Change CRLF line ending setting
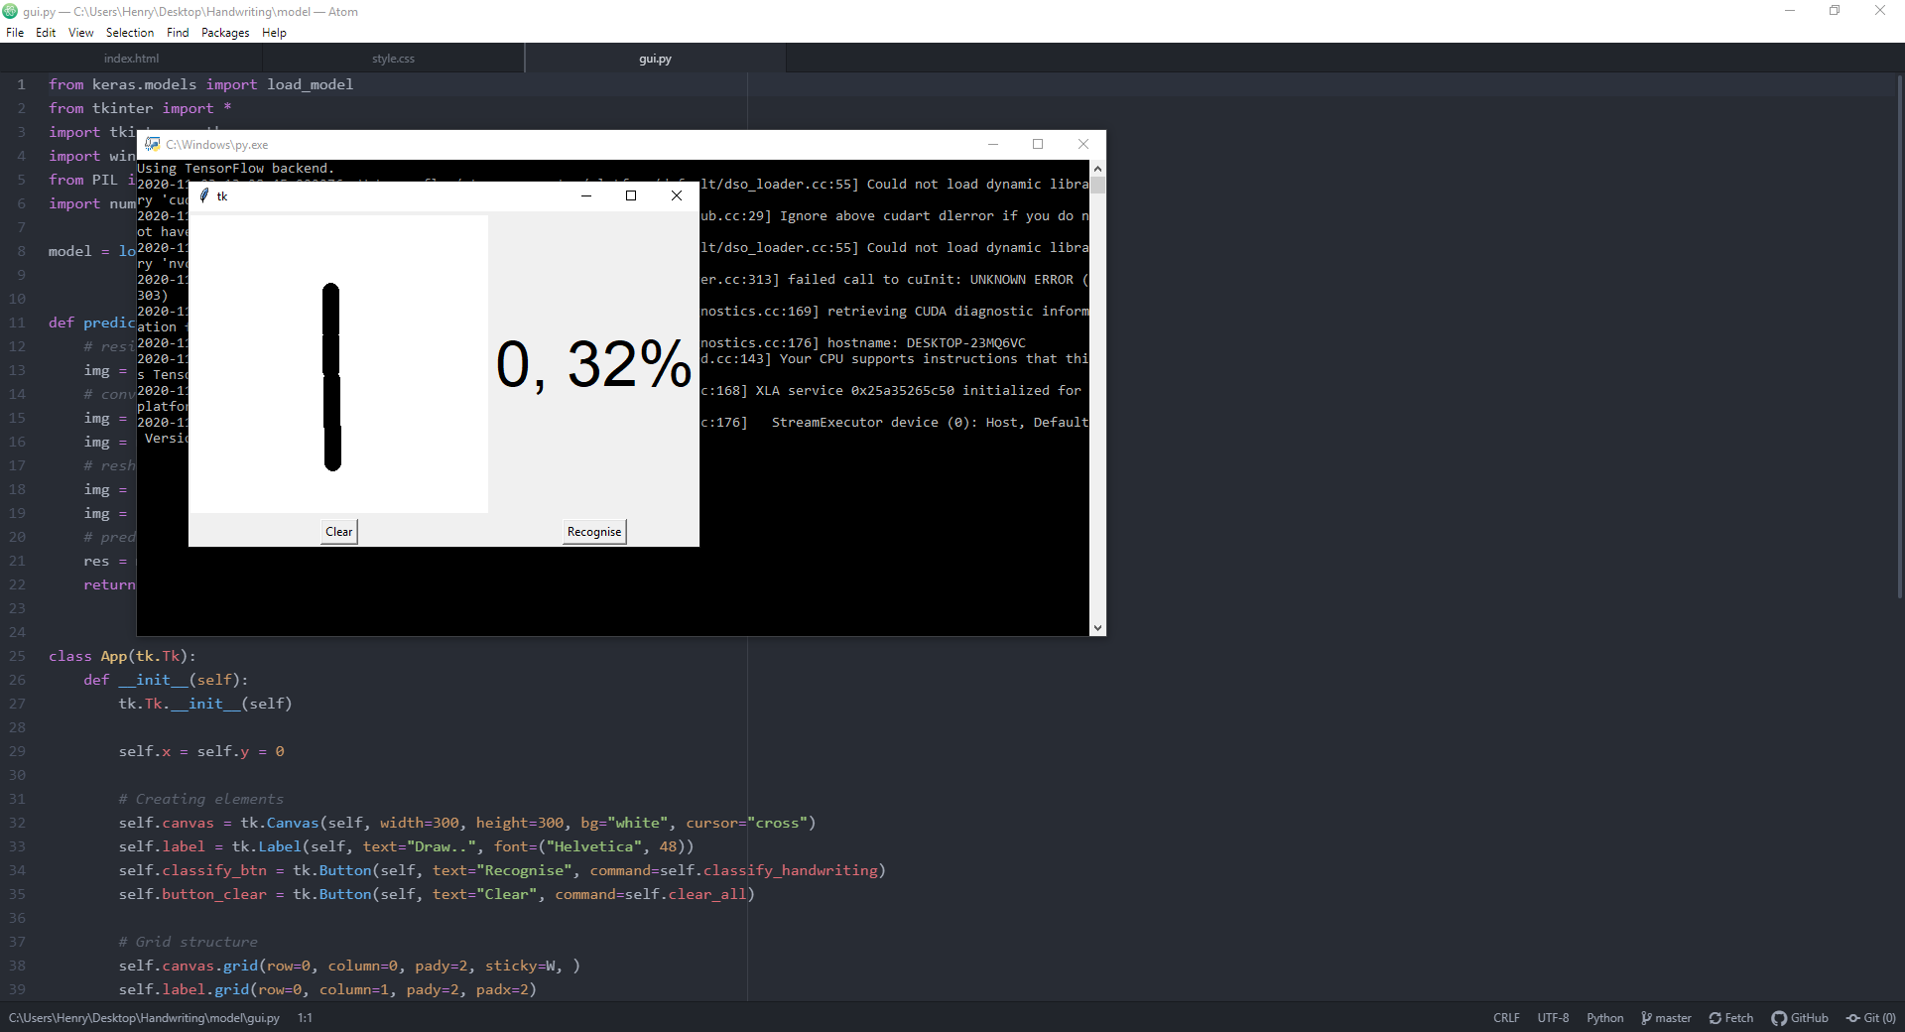This screenshot has width=1905, height=1032. [1505, 1018]
